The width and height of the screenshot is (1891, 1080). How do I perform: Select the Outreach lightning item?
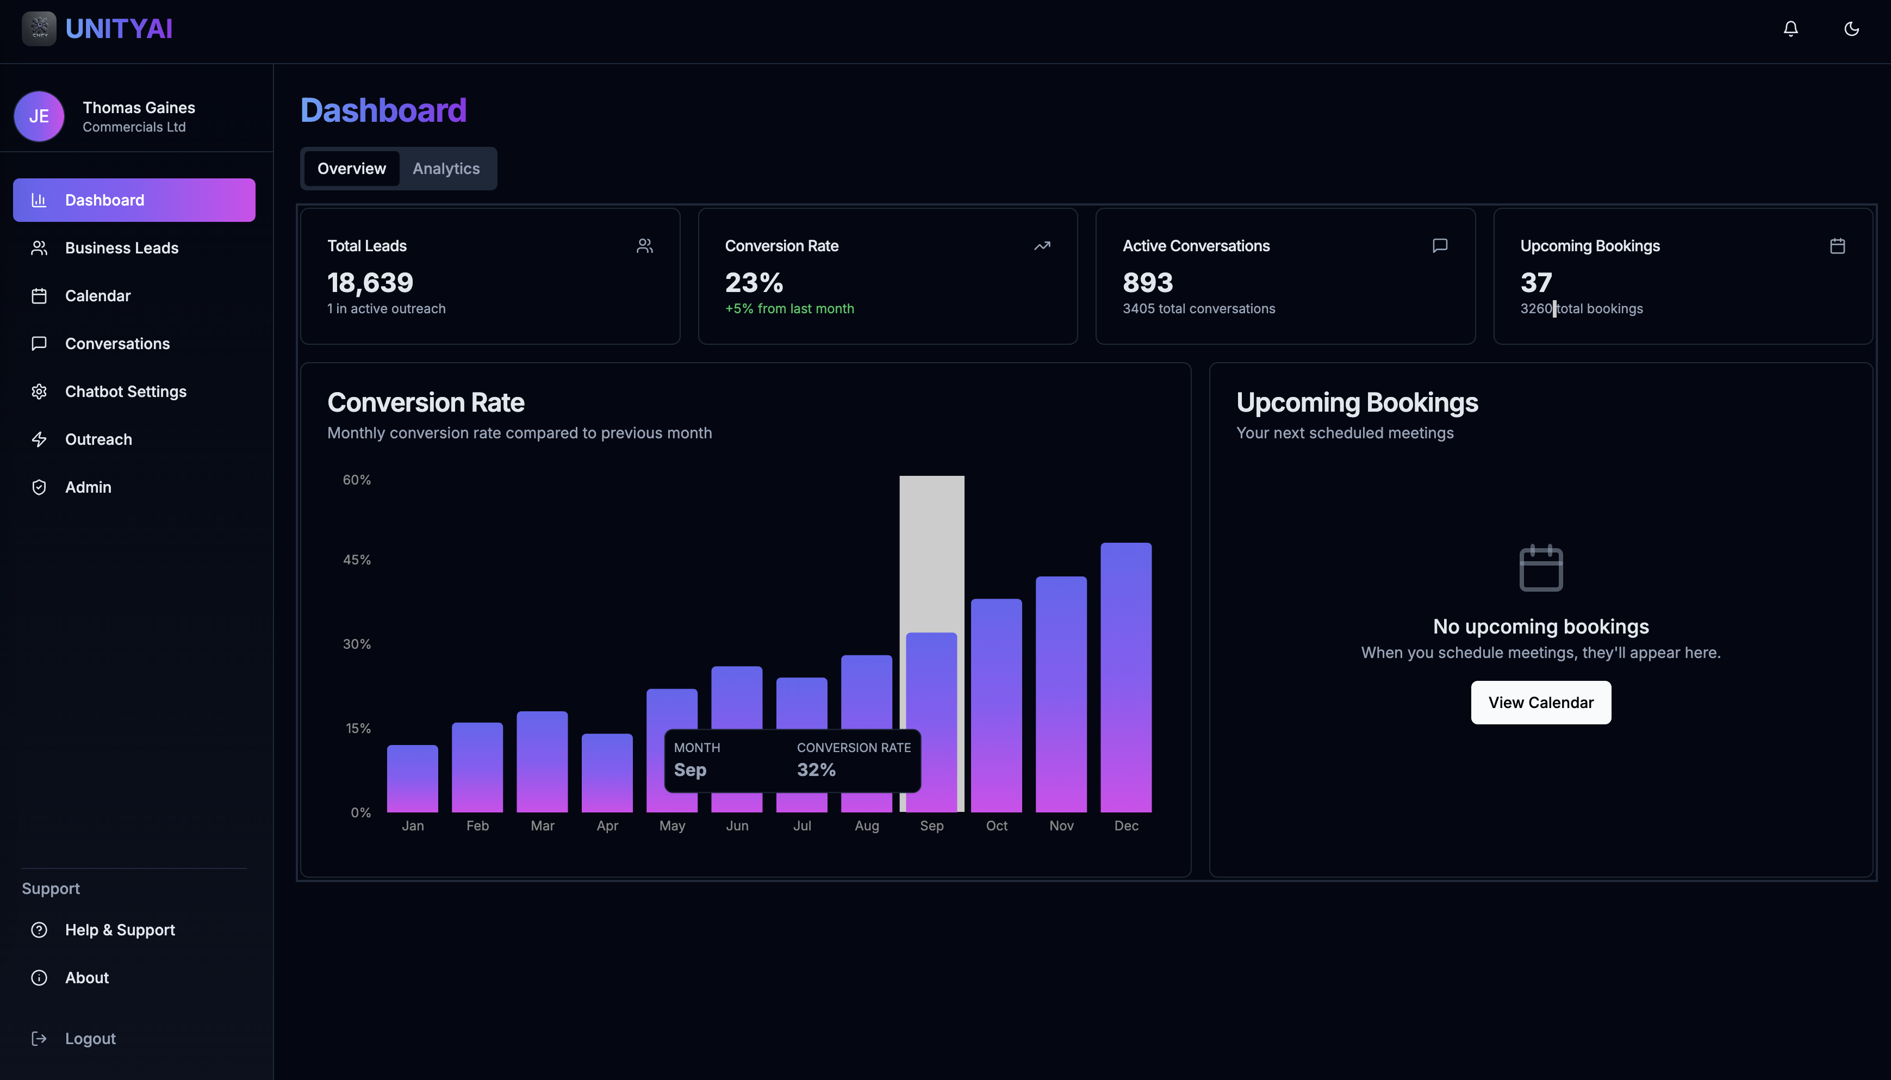click(98, 439)
